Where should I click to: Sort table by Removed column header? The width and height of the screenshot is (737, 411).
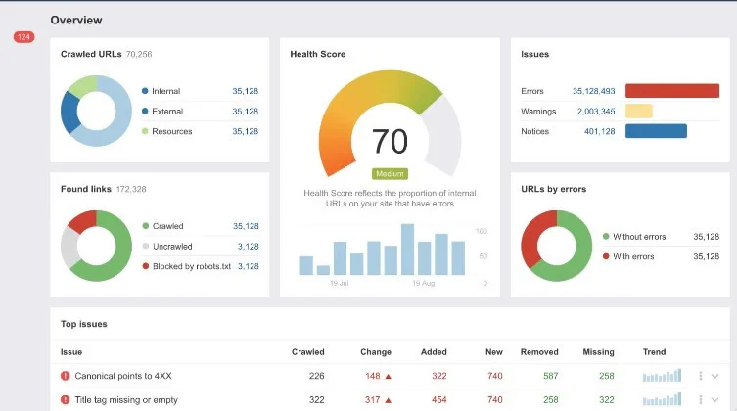tap(539, 352)
